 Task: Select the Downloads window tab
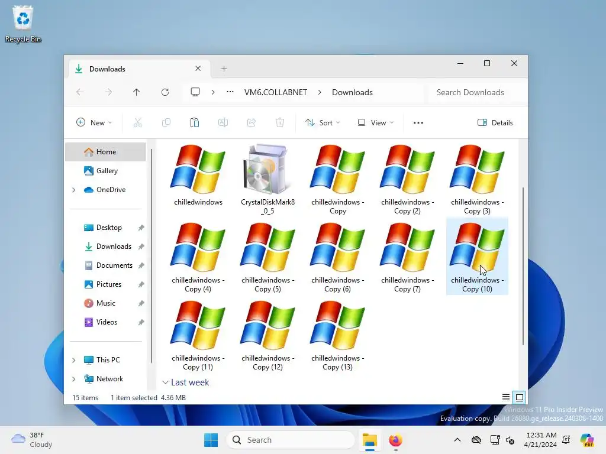139,69
